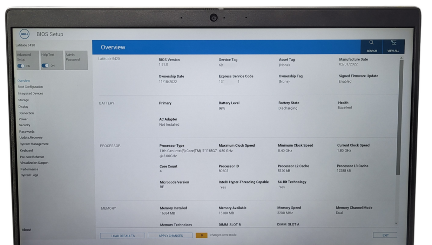Click the scrollbar up arrow
Image resolution: width=432 pixels, height=245 pixels.
401,57
